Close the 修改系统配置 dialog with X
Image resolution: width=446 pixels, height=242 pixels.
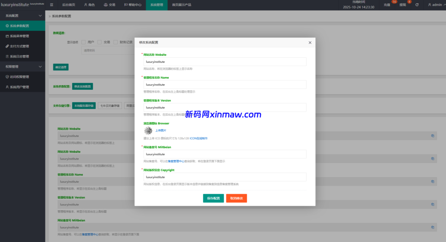pos(310,43)
